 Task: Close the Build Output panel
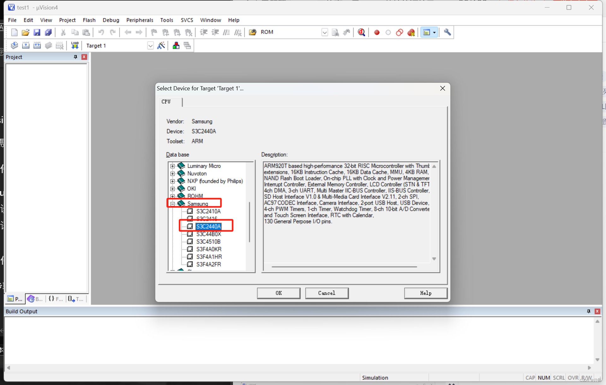click(597, 311)
